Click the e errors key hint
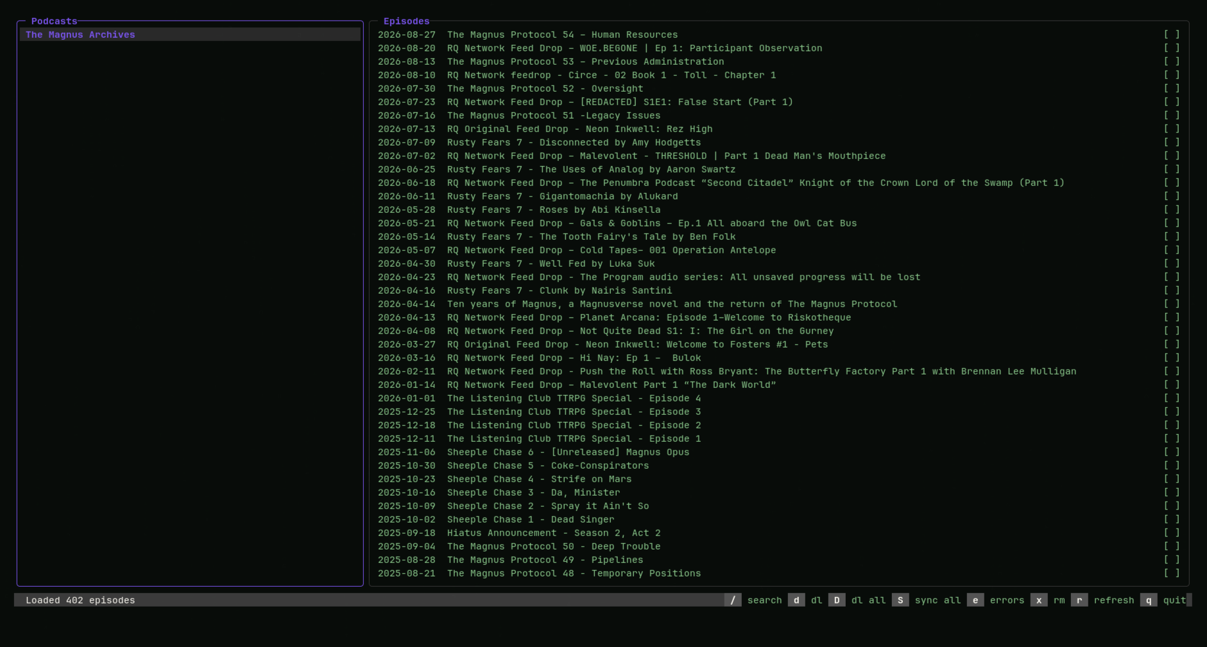Viewport: 1207px width, 647px height. point(975,600)
